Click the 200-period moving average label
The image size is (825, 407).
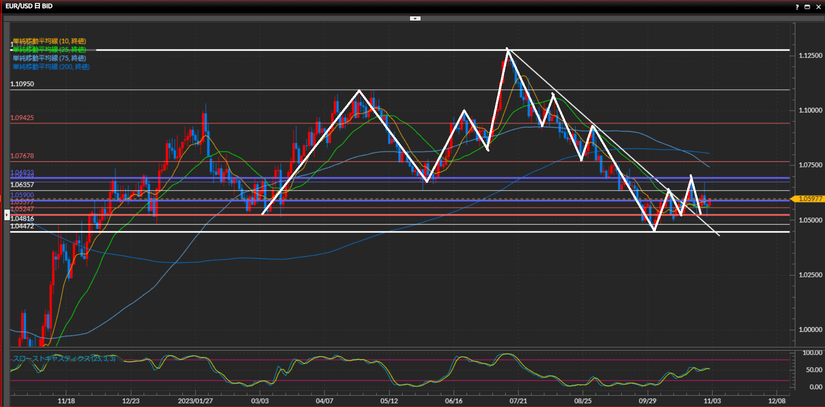pyautogui.click(x=51, y=67)
